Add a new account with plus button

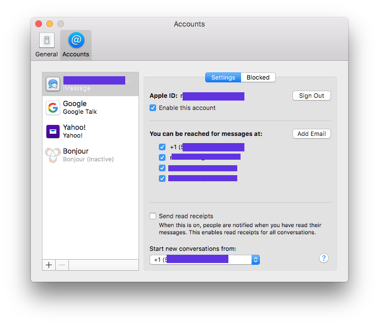[49, 265]
